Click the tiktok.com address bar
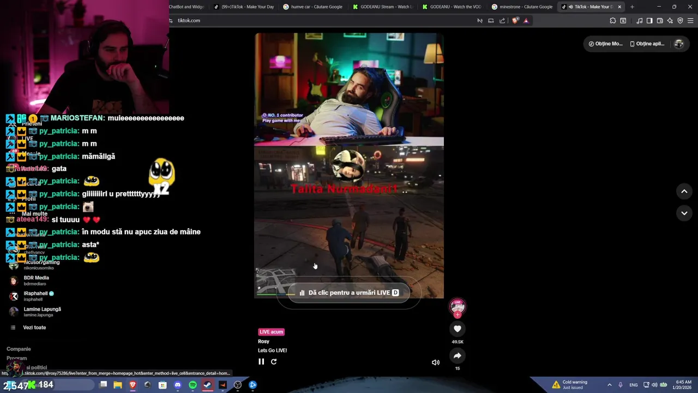Screen dimensions: 698x393 [322, 20]
